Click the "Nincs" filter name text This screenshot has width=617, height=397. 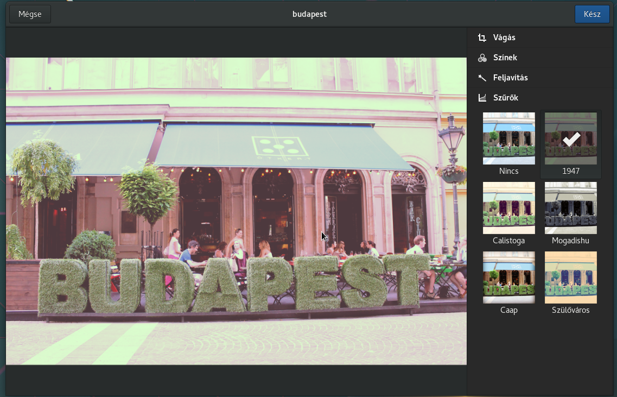pyautogui.click(x=508, y=171)
